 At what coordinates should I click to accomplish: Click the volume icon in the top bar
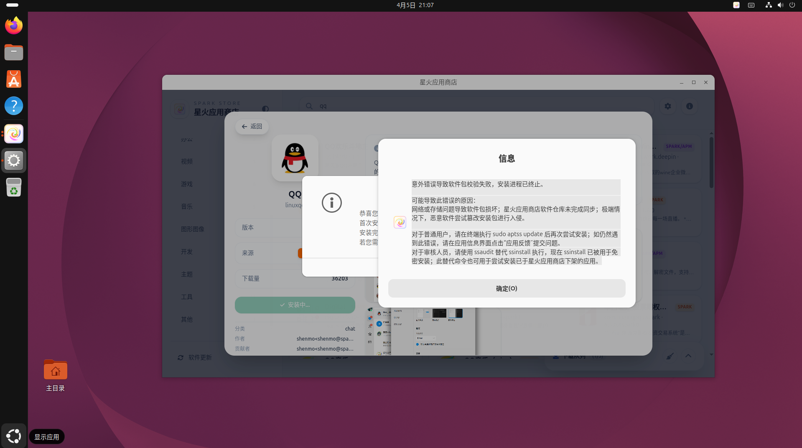coord(780,5)
